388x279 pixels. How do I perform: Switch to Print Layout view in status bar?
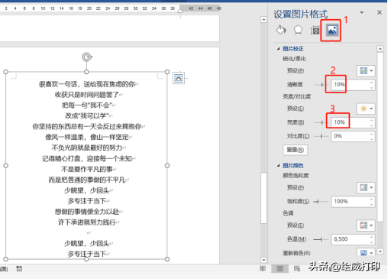point(280,268)
